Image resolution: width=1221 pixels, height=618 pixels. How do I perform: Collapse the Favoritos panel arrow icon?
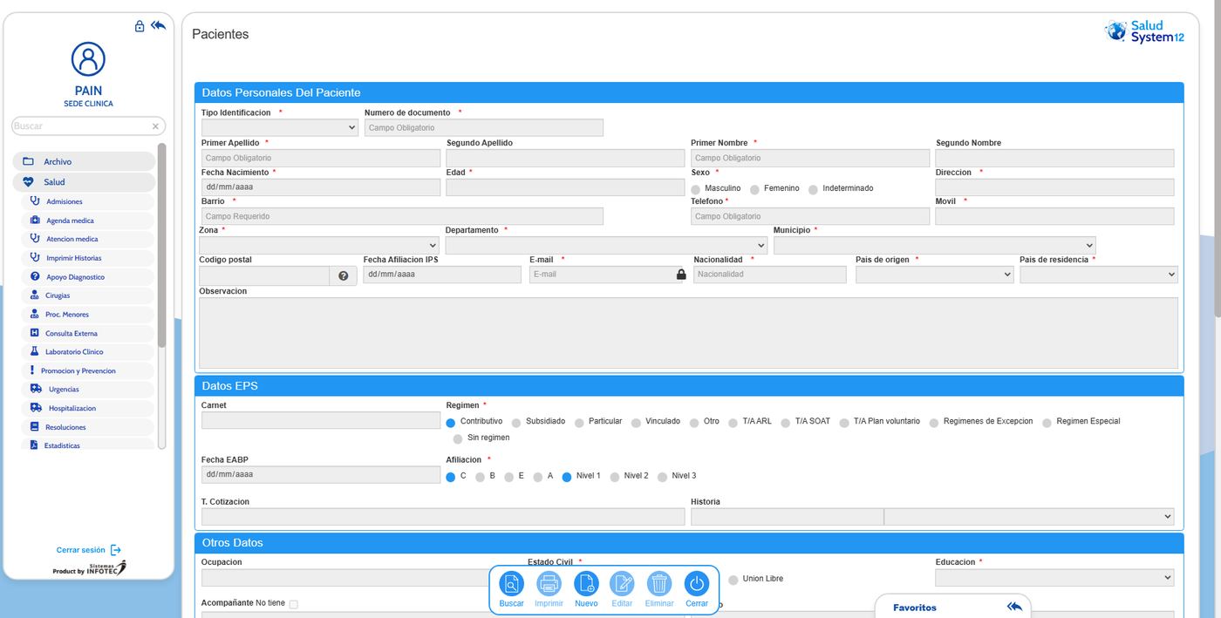(1014, 607)
